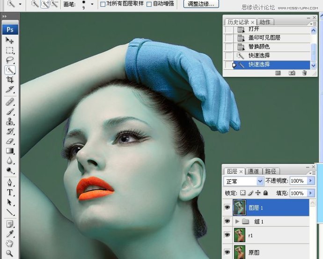Select the Move tool
323x259 pixels.
(x=10, y=40)
